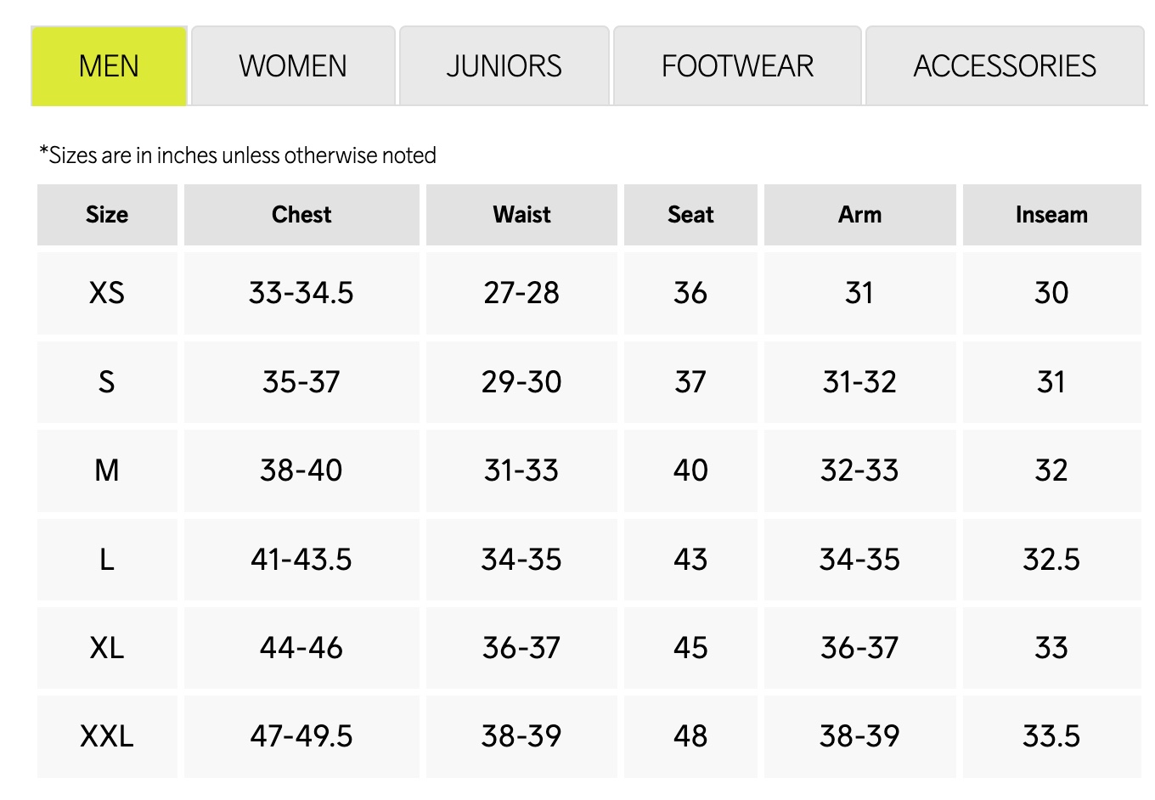Click the sizes in inches note
Viewport: 1155px width, 800px height.
[x=238, y=155]
